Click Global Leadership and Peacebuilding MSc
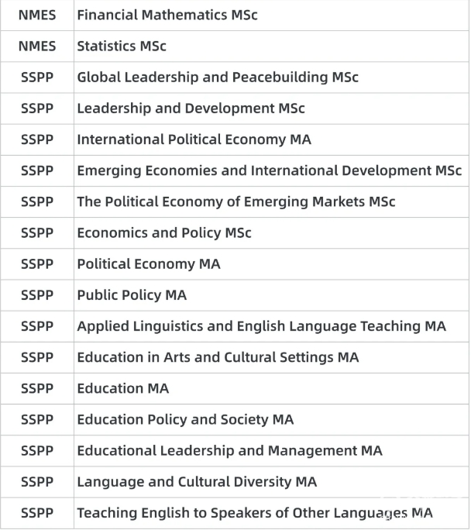Image resolution: width=471 pixels, height=530 pixels. [218, 77]
